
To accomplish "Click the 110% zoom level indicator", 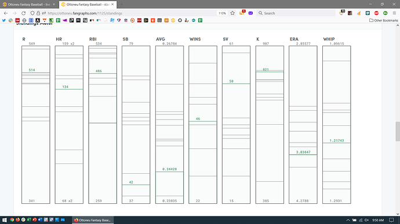I will [222, 13].
